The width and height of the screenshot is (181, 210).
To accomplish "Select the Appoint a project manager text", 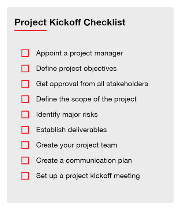I will [80, 54].
